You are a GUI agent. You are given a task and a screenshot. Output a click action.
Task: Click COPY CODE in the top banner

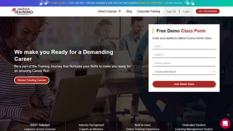click(x=156, y=3)
